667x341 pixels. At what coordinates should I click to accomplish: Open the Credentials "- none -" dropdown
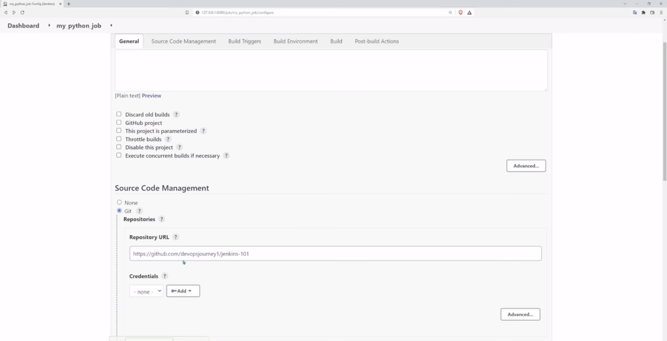[x=146, y=291]
